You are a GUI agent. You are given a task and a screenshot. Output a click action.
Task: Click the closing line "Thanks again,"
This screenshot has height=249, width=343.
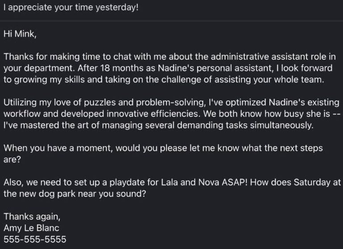pos(31,216)
